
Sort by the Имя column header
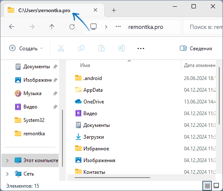click(85, 65)
